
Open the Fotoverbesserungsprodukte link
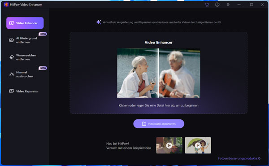point(239,158)
